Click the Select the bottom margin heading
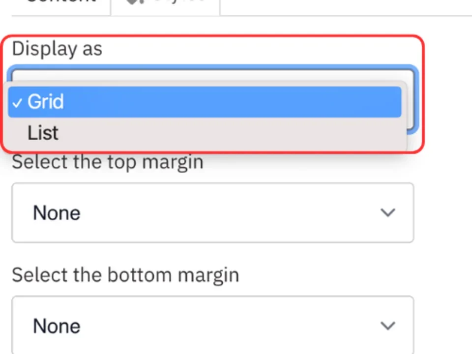Screen dimensions: 472x354 [x=125, y=274]
